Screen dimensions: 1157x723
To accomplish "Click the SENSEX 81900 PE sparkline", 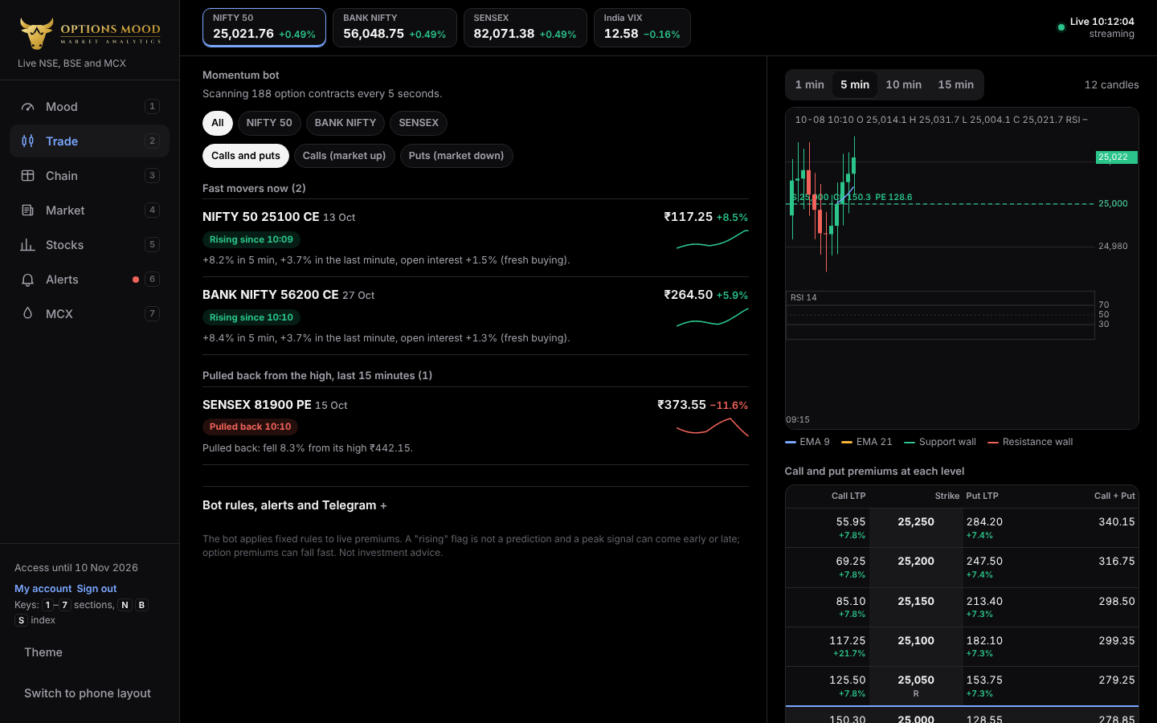I will [712, 427].
